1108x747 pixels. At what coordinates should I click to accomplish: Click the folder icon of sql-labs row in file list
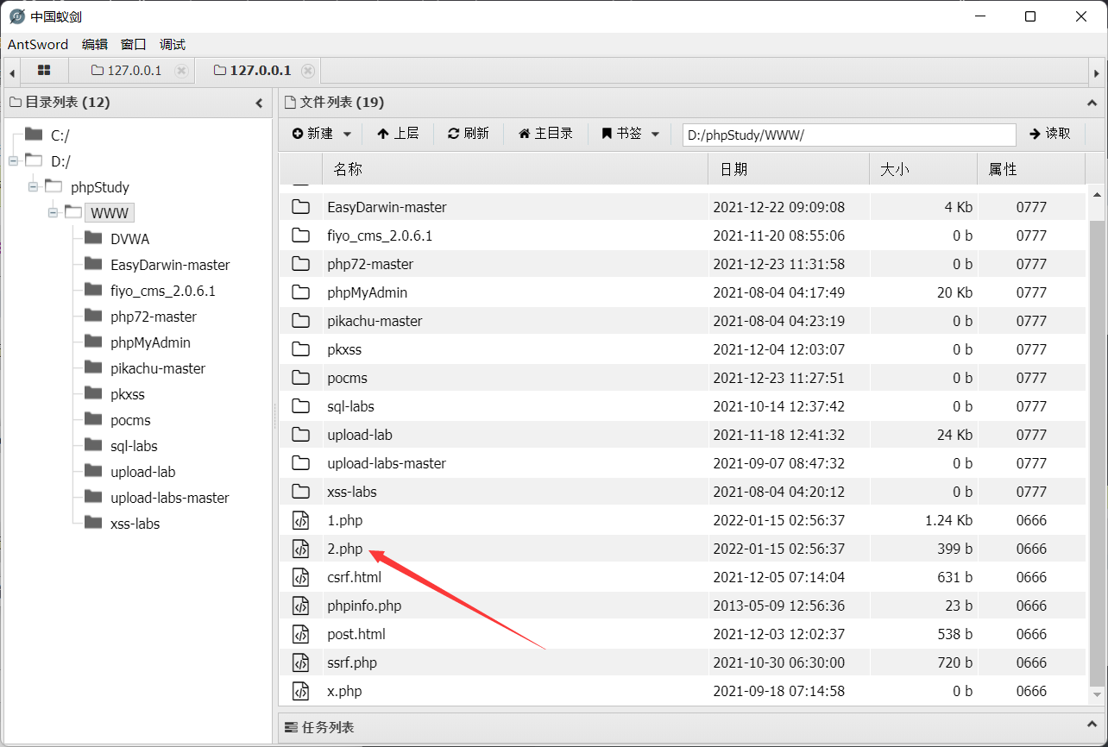(300, 406)
